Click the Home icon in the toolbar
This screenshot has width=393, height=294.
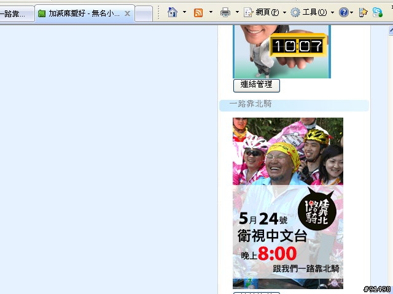[173, 12]
